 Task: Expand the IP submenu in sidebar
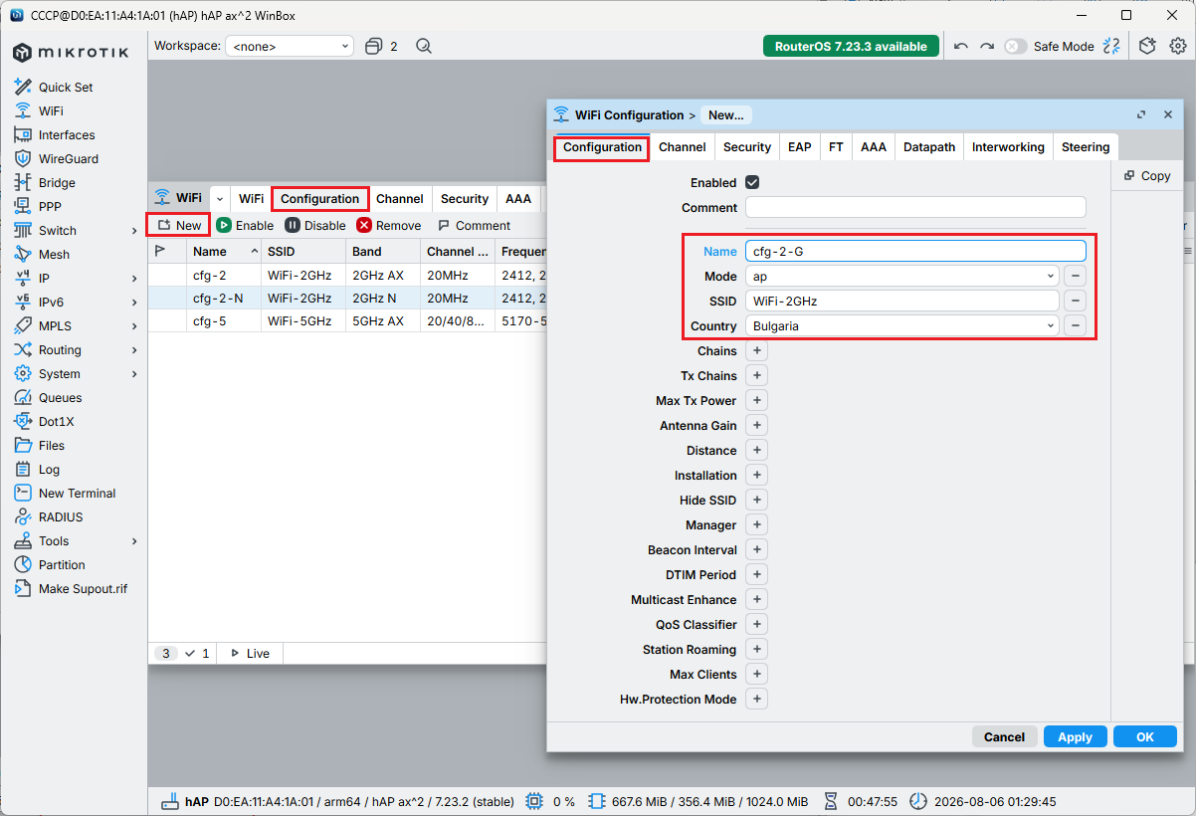pyautogui.click(x=134, y=278)
